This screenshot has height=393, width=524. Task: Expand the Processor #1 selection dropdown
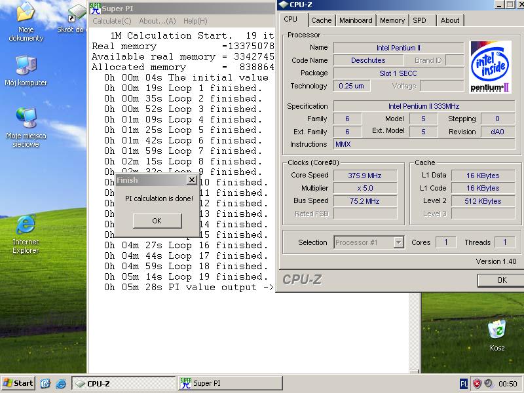pos(398,242)
